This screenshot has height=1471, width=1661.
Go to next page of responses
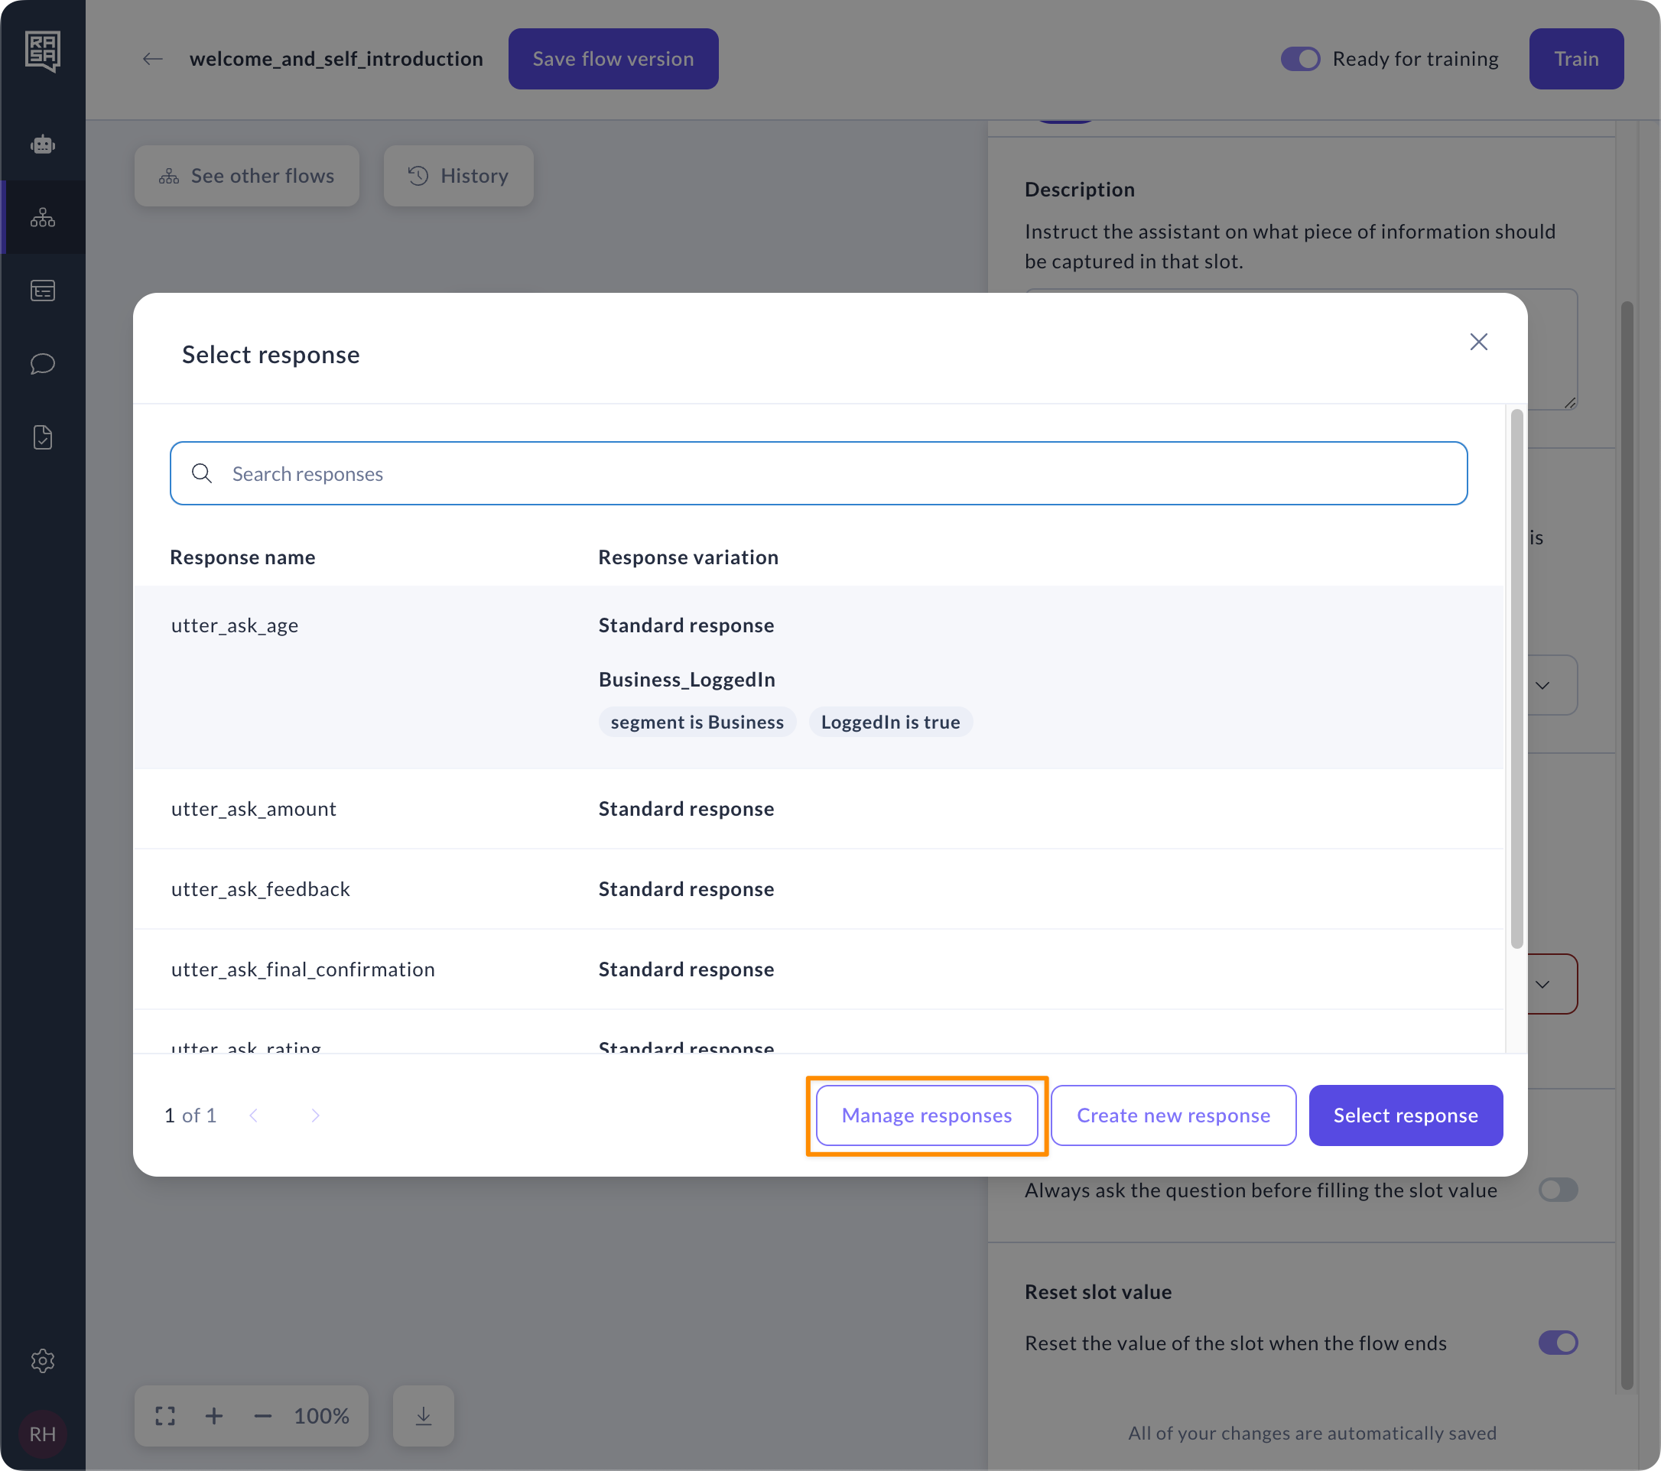[x=315, y=1115]
